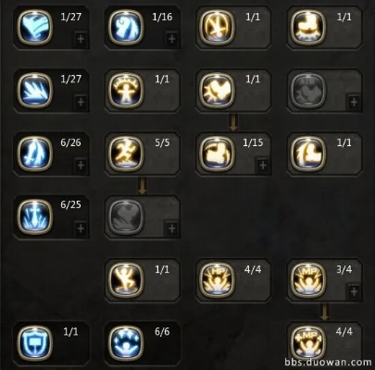Click the blue sword-in-ground skill at 6/25

[x=35, y=216]
